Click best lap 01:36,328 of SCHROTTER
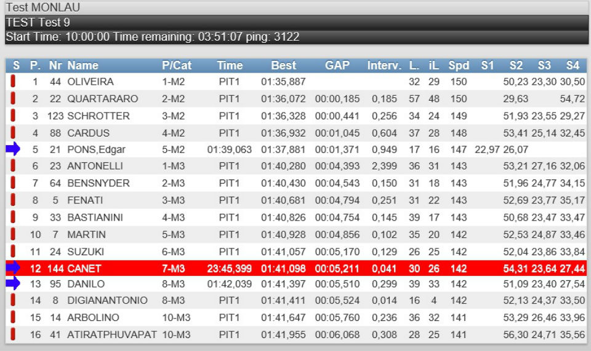 pyautogui.click(x=283, y=116)
